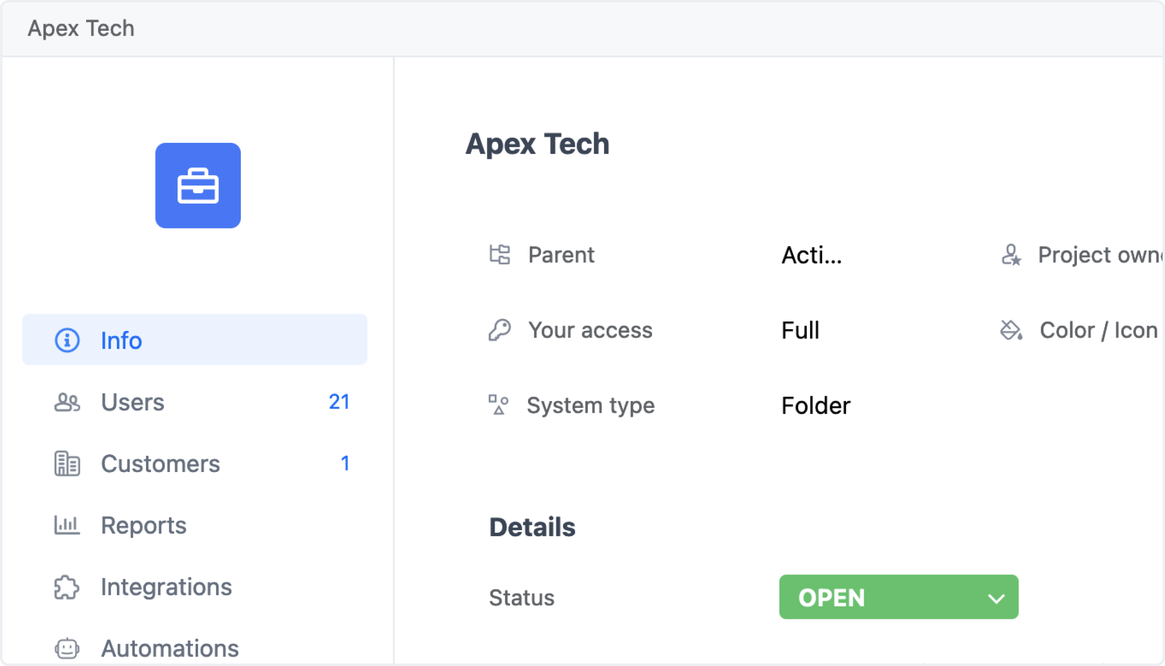The width and height of the screenshot is (1165, 666).
Task: Click the Users people icon
Action: point(67,403)
